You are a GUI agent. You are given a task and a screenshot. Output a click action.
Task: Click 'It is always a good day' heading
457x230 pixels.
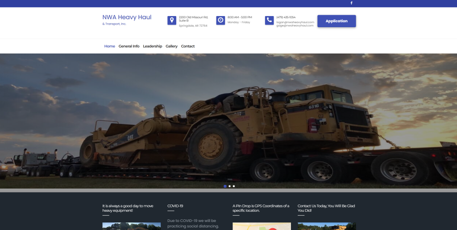pos(128,208)
